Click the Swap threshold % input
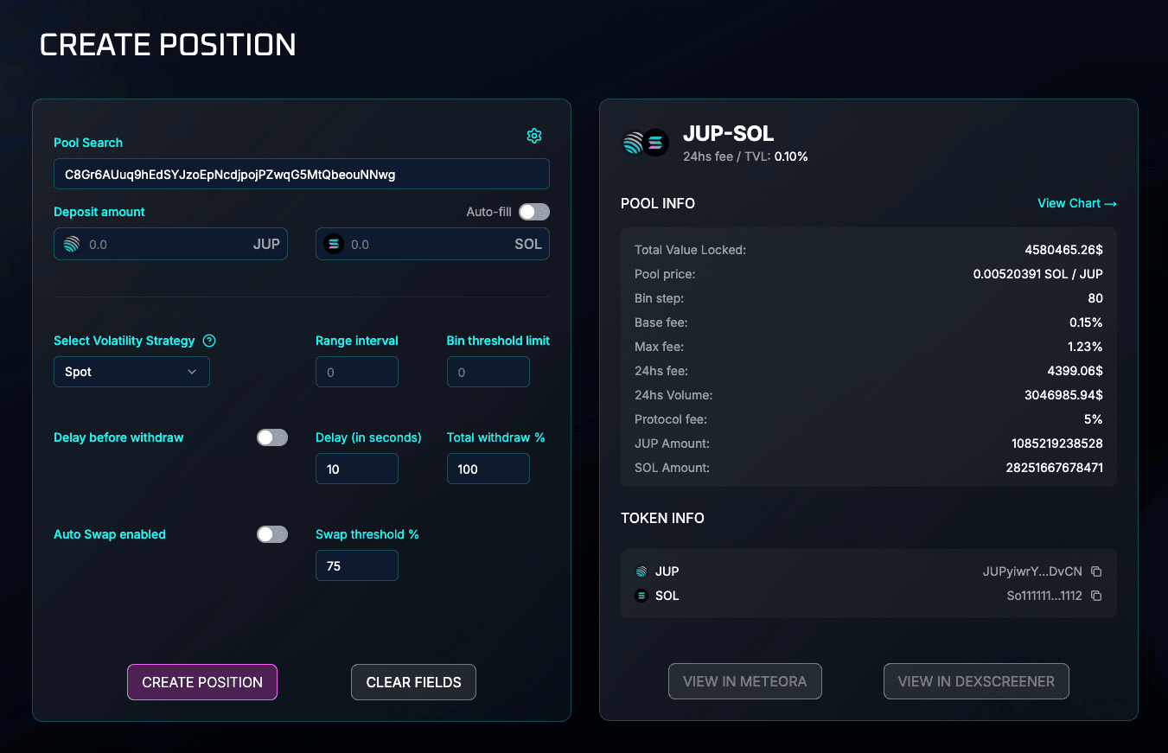The height and width of the screenshot is (753, 1168). pyautogui.click(x=357, y=565)
